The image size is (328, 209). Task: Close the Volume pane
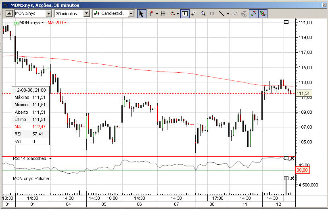click(x=292, y=178)
